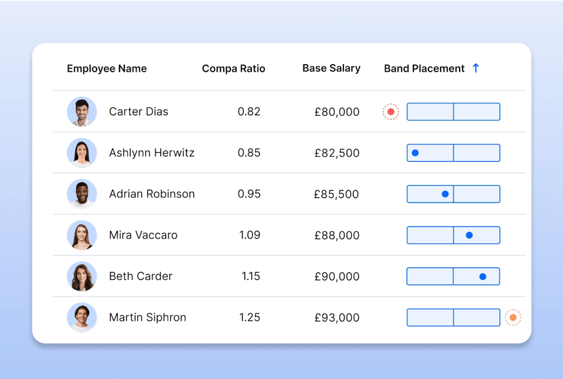The width and height of the screenshot is (563, 379).
Task: Sort by the Employee Name header
Action: coord(107,68)
